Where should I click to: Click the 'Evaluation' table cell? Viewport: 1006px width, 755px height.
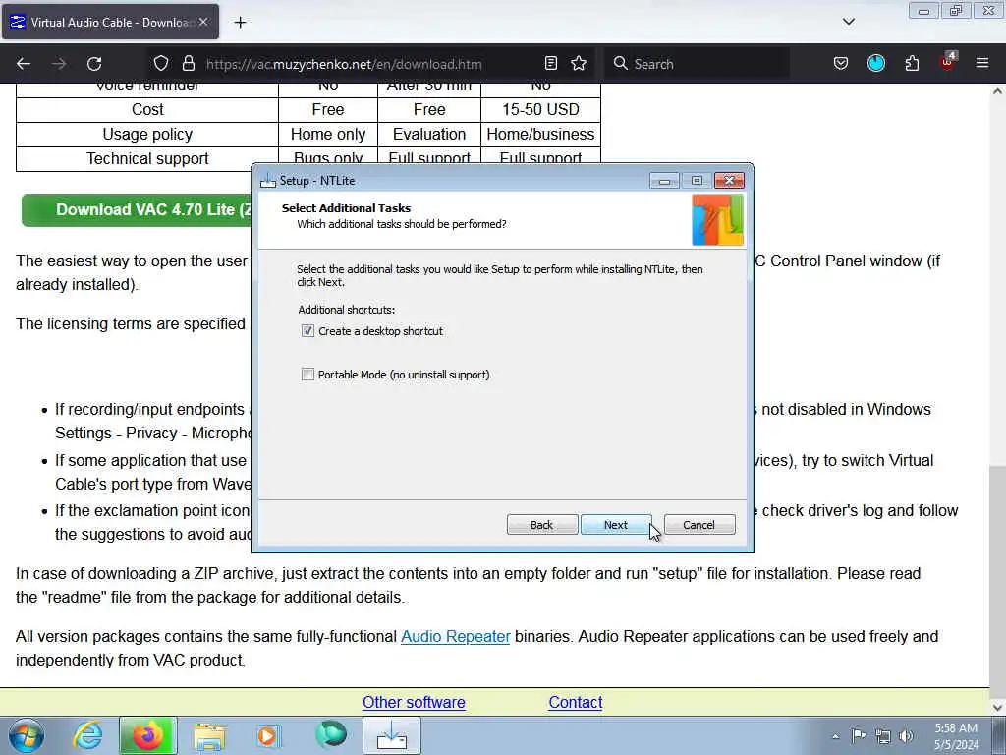429,134
